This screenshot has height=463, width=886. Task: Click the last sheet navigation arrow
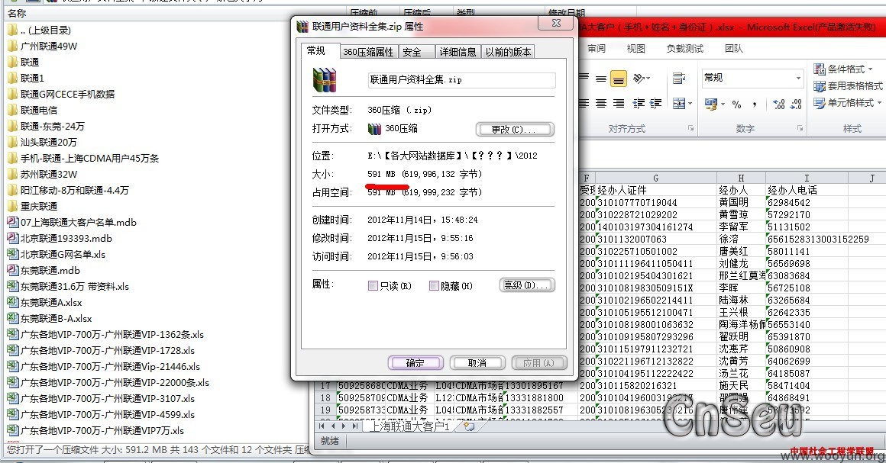click(354, 426)
